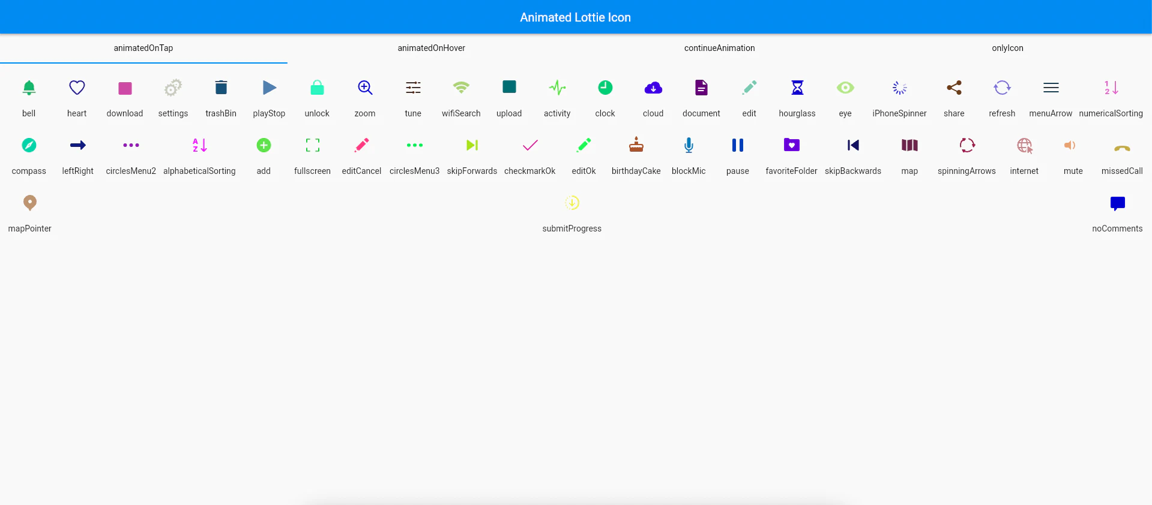Tap the skipForwards icon

click(472, 145)
